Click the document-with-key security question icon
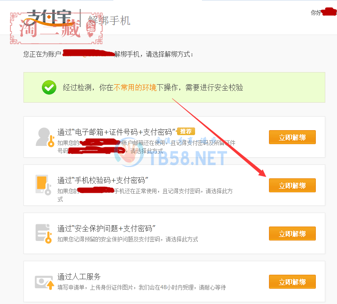The height and width of the screenshot is (304, 337). [x=44, y=234]
